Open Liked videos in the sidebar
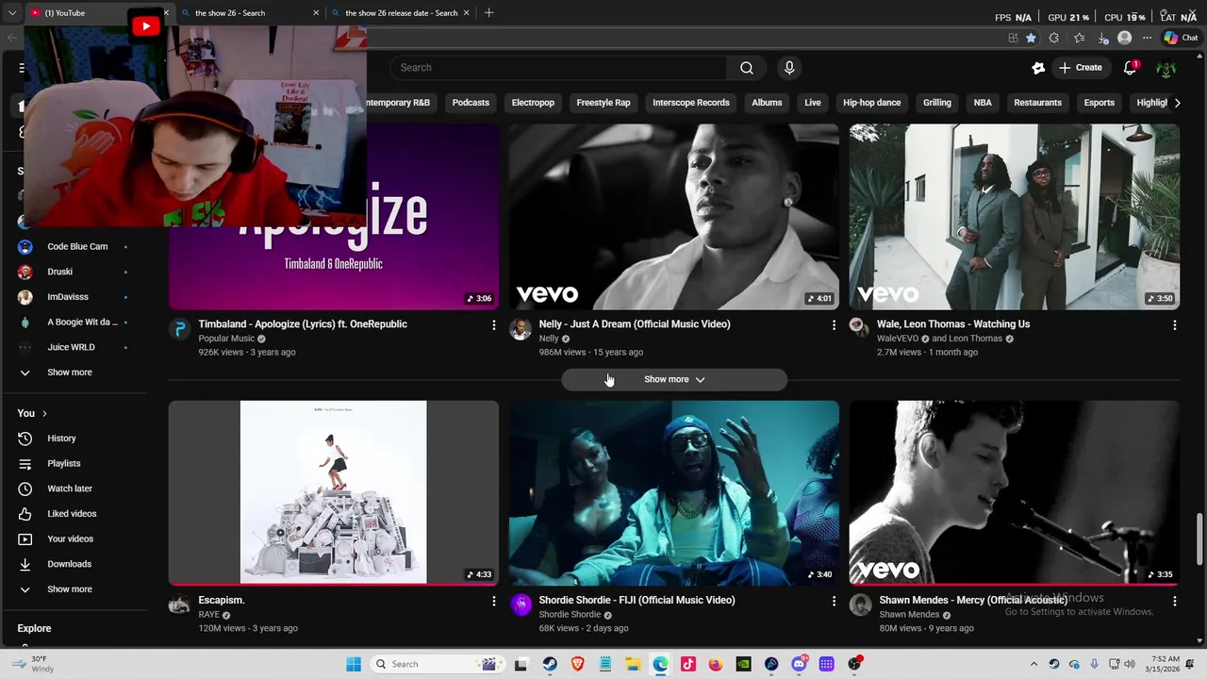1207x679 pixels. (x=72, y=514)
